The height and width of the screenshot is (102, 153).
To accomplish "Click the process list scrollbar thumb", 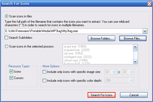I will tap(135, 50).
